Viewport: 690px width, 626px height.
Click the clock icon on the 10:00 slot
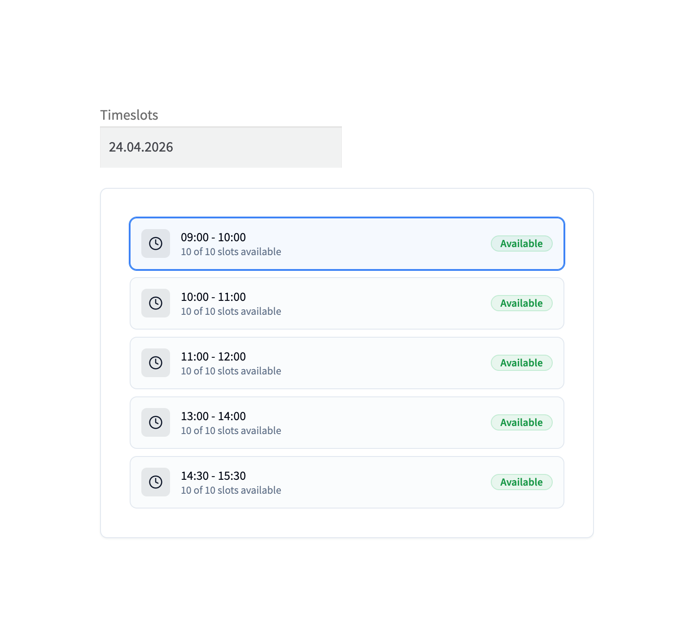tap(156, 303)
